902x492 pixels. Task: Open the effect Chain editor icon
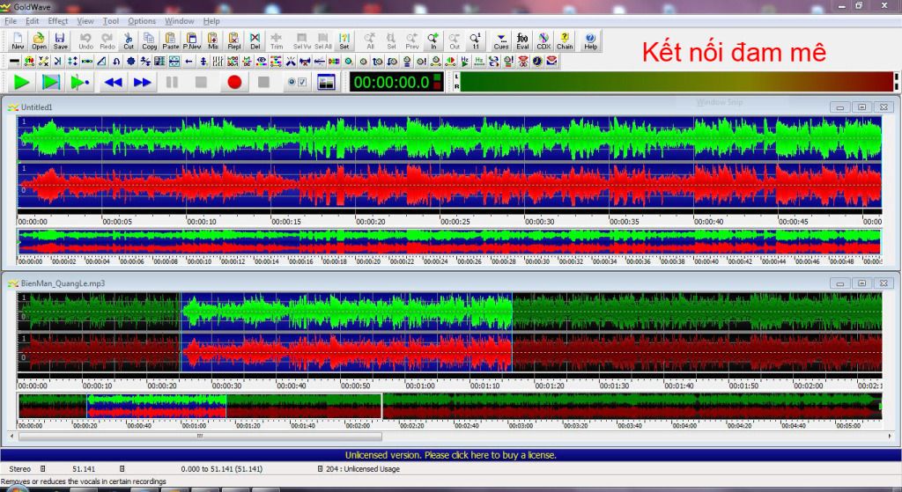[x=565, y=40]
